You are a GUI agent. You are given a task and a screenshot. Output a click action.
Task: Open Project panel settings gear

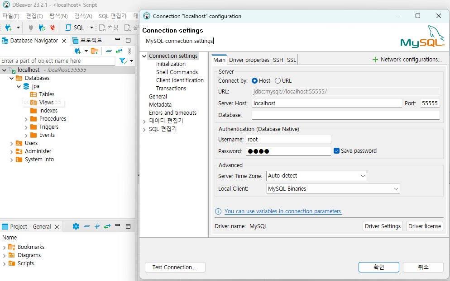pos(76,226)
